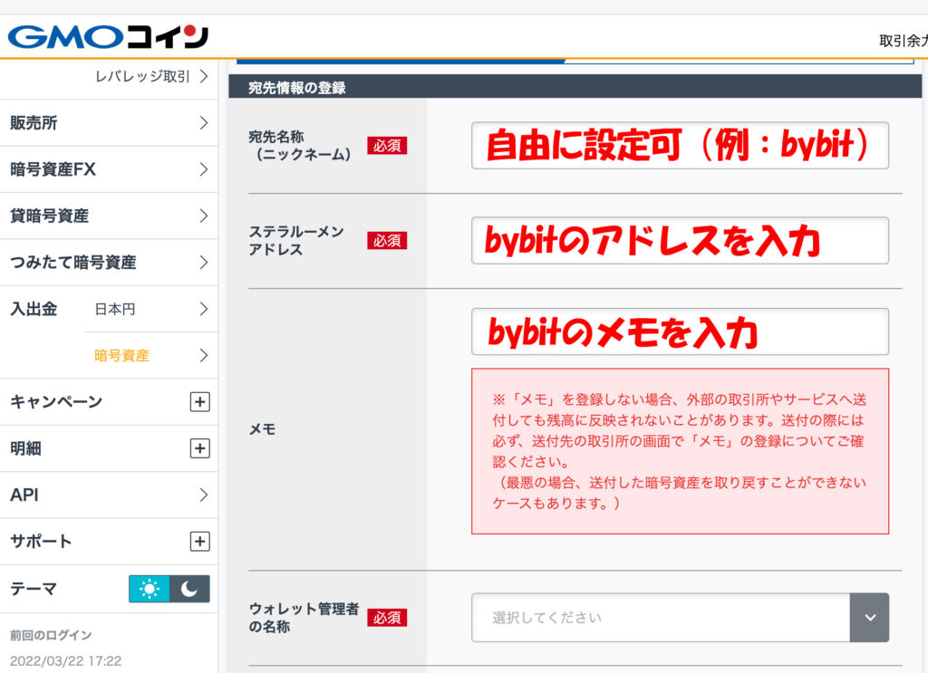The image size is (928, 673).
Task: Click the memo warning notice text
Action: pos(680,451)
